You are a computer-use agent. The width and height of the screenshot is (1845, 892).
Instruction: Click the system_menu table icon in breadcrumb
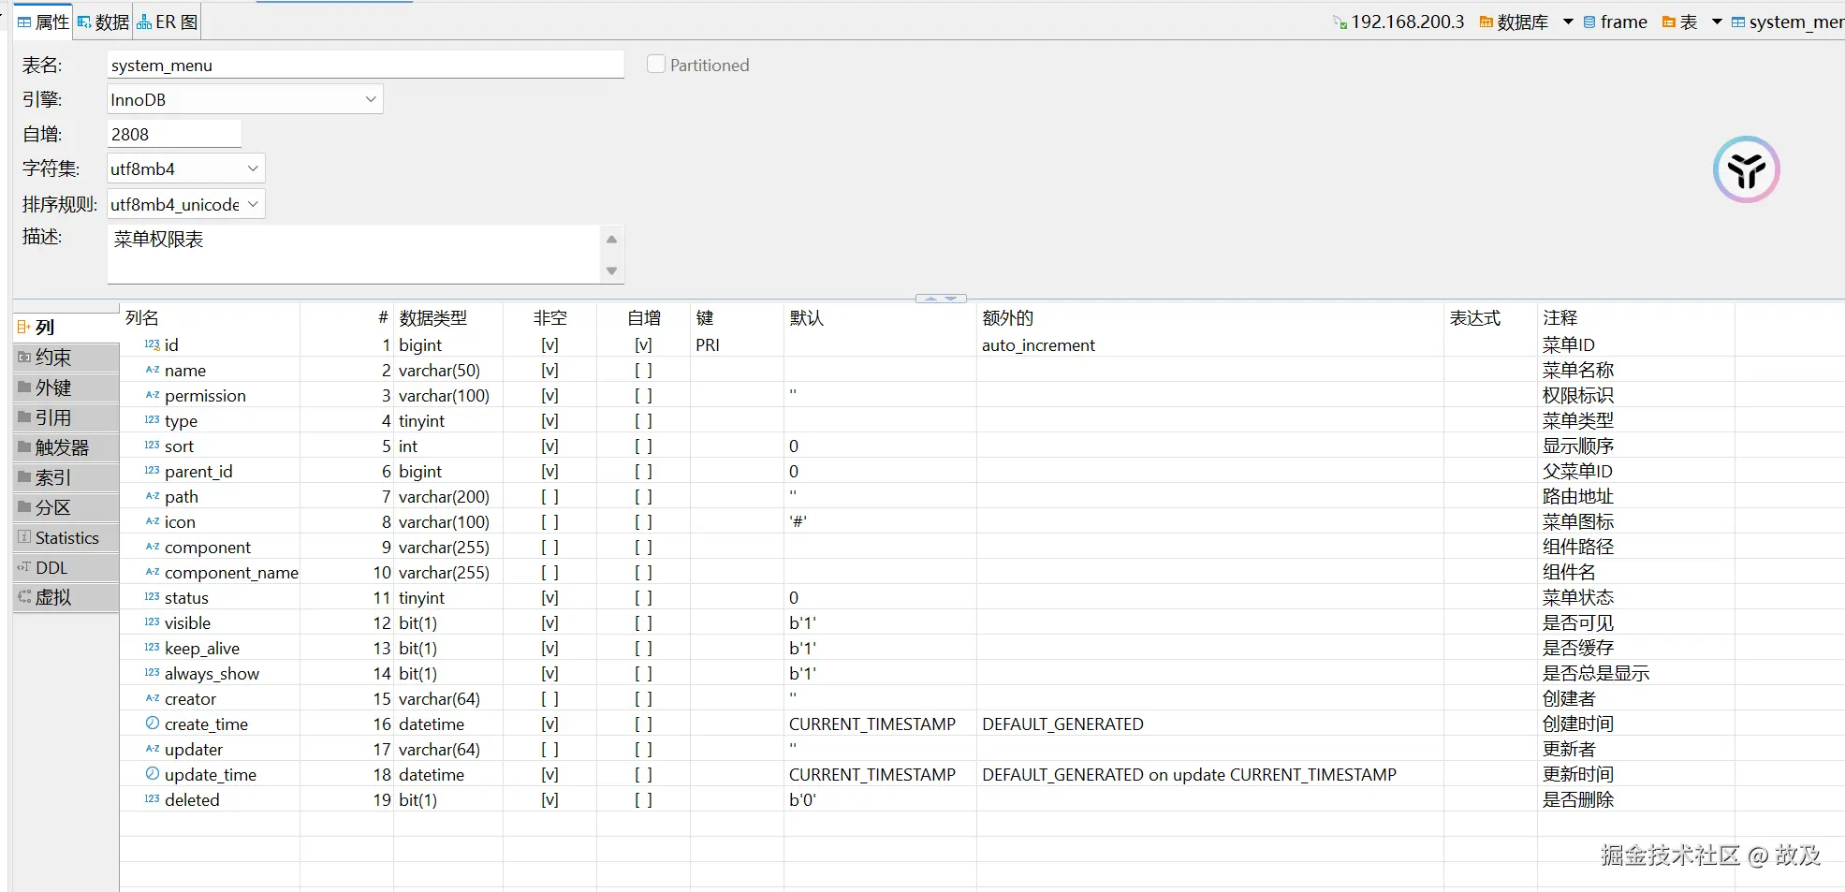tap(1738, 22)
